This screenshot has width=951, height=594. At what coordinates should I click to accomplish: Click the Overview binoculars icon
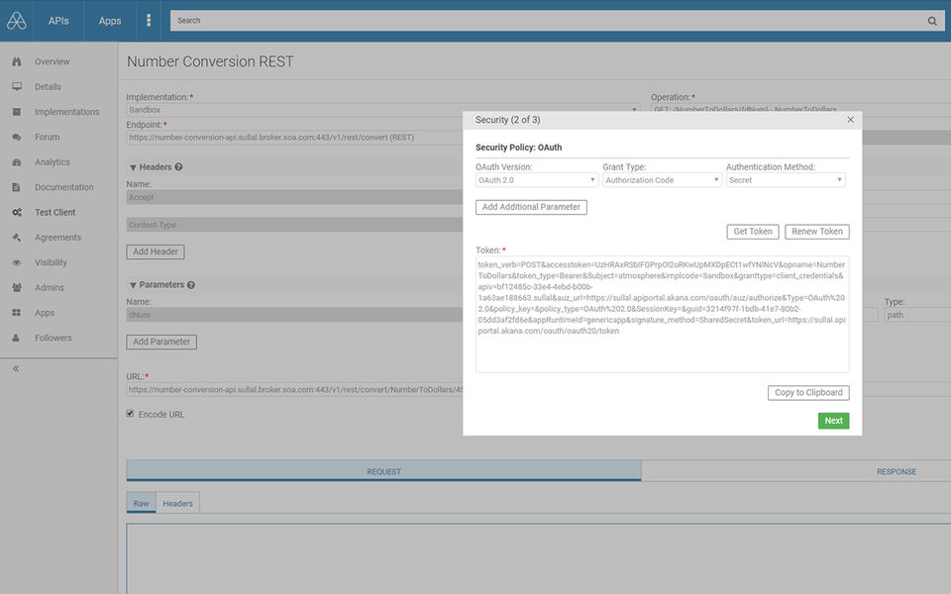tap(17, 61)
